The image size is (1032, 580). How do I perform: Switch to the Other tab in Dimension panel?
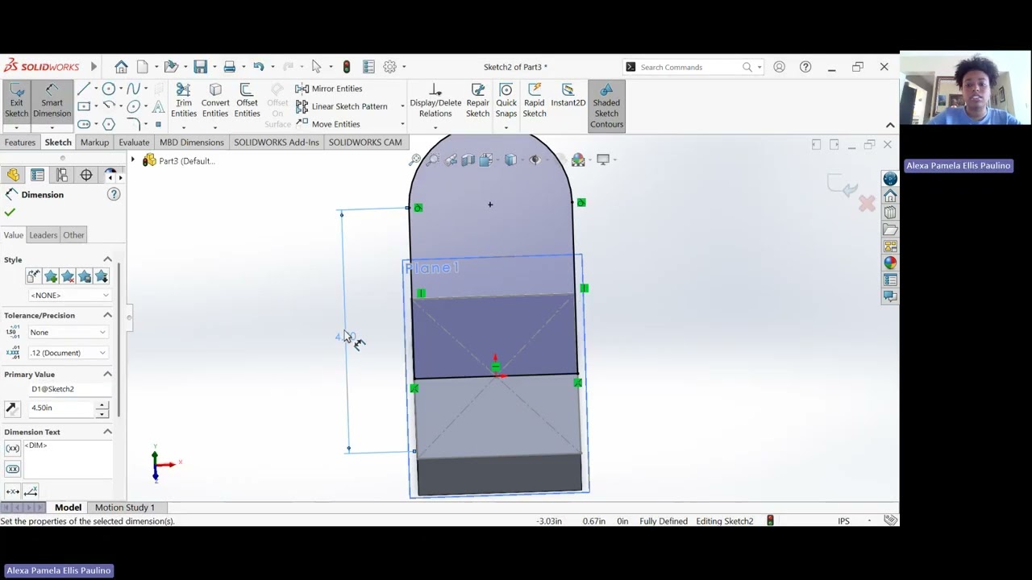[x=73, y=235]
